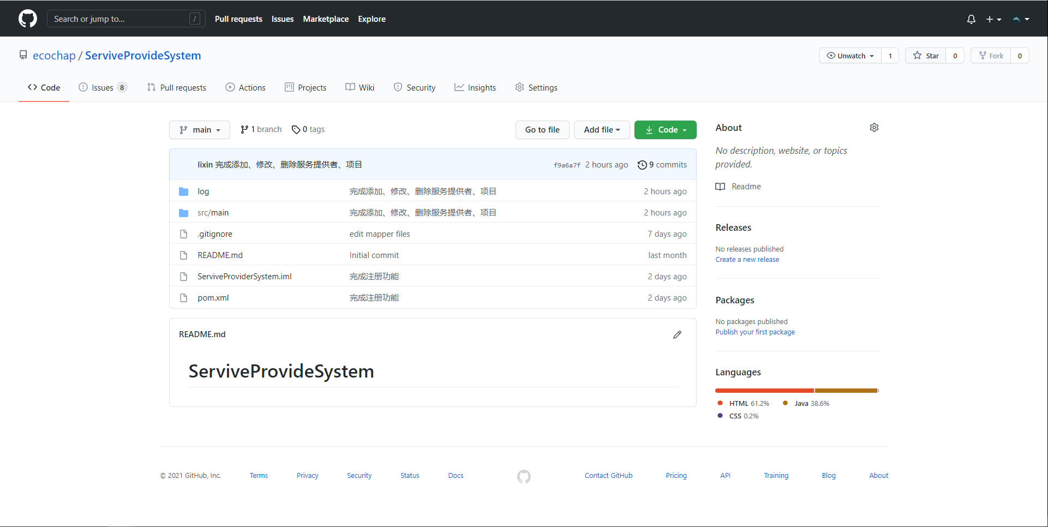Open the main branch selector

(x=200, y=130)
